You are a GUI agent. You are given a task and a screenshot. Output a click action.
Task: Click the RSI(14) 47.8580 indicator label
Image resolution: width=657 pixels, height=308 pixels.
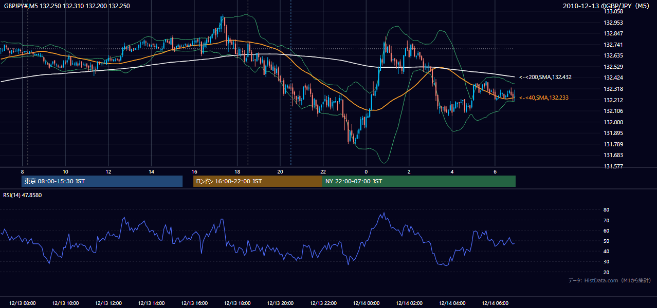23,195
